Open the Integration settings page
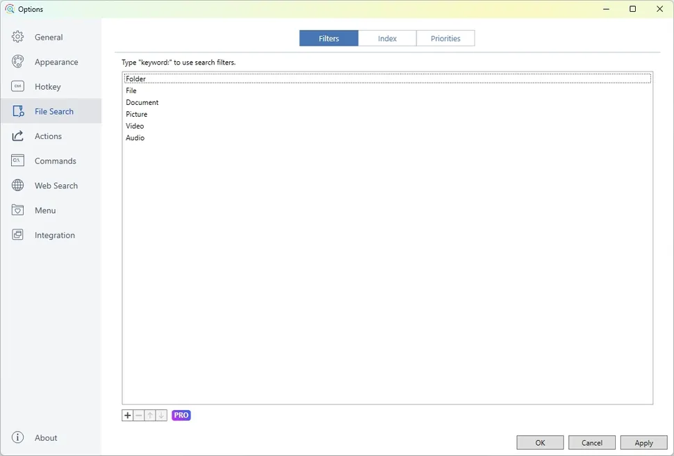The height and width of the screenshot is (456, 674). [x=17, y=235]
